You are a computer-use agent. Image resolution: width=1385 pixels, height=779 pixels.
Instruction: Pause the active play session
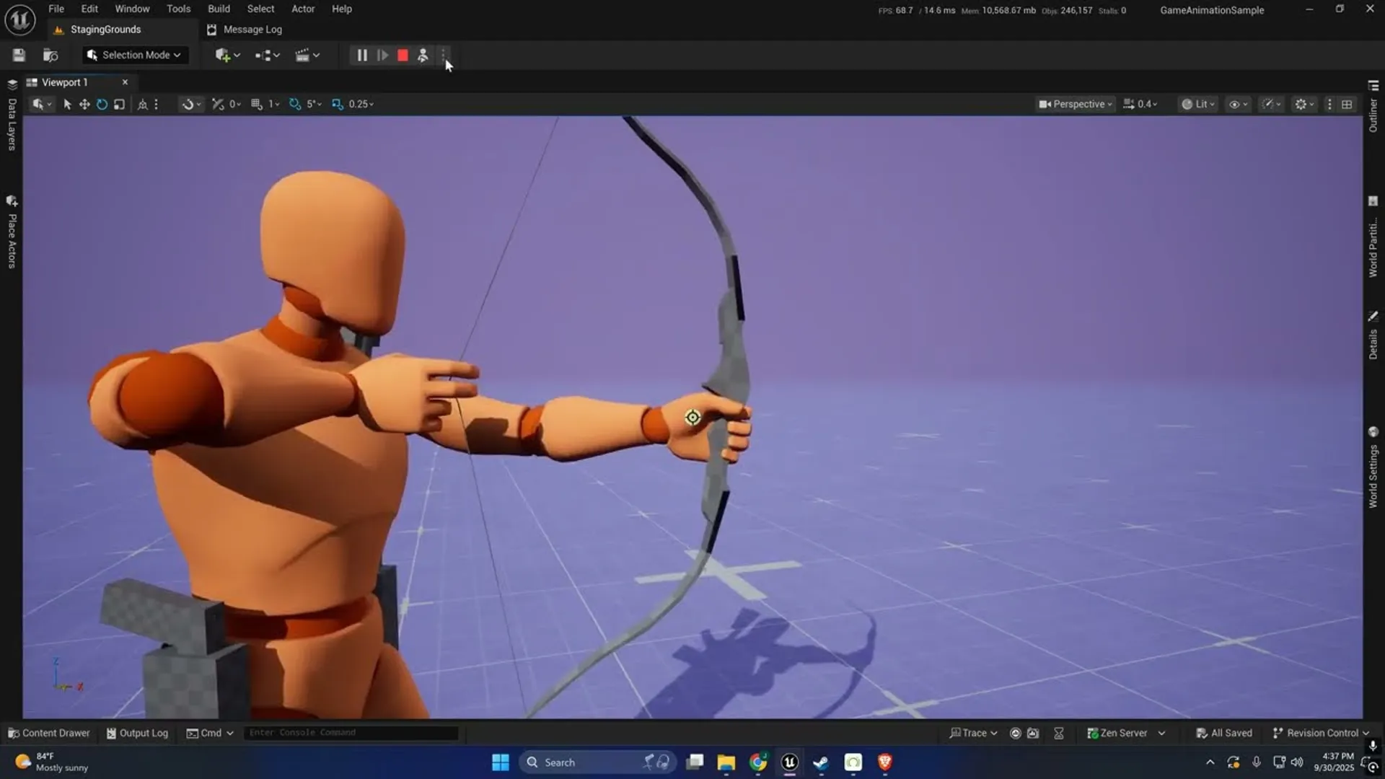361,56
